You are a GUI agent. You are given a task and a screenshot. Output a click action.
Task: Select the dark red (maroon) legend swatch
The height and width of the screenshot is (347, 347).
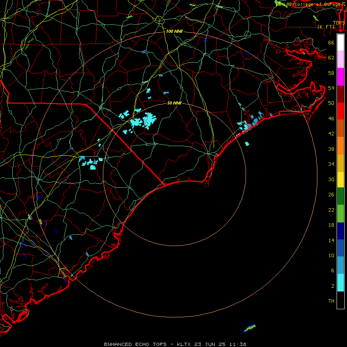click(340, 94)
